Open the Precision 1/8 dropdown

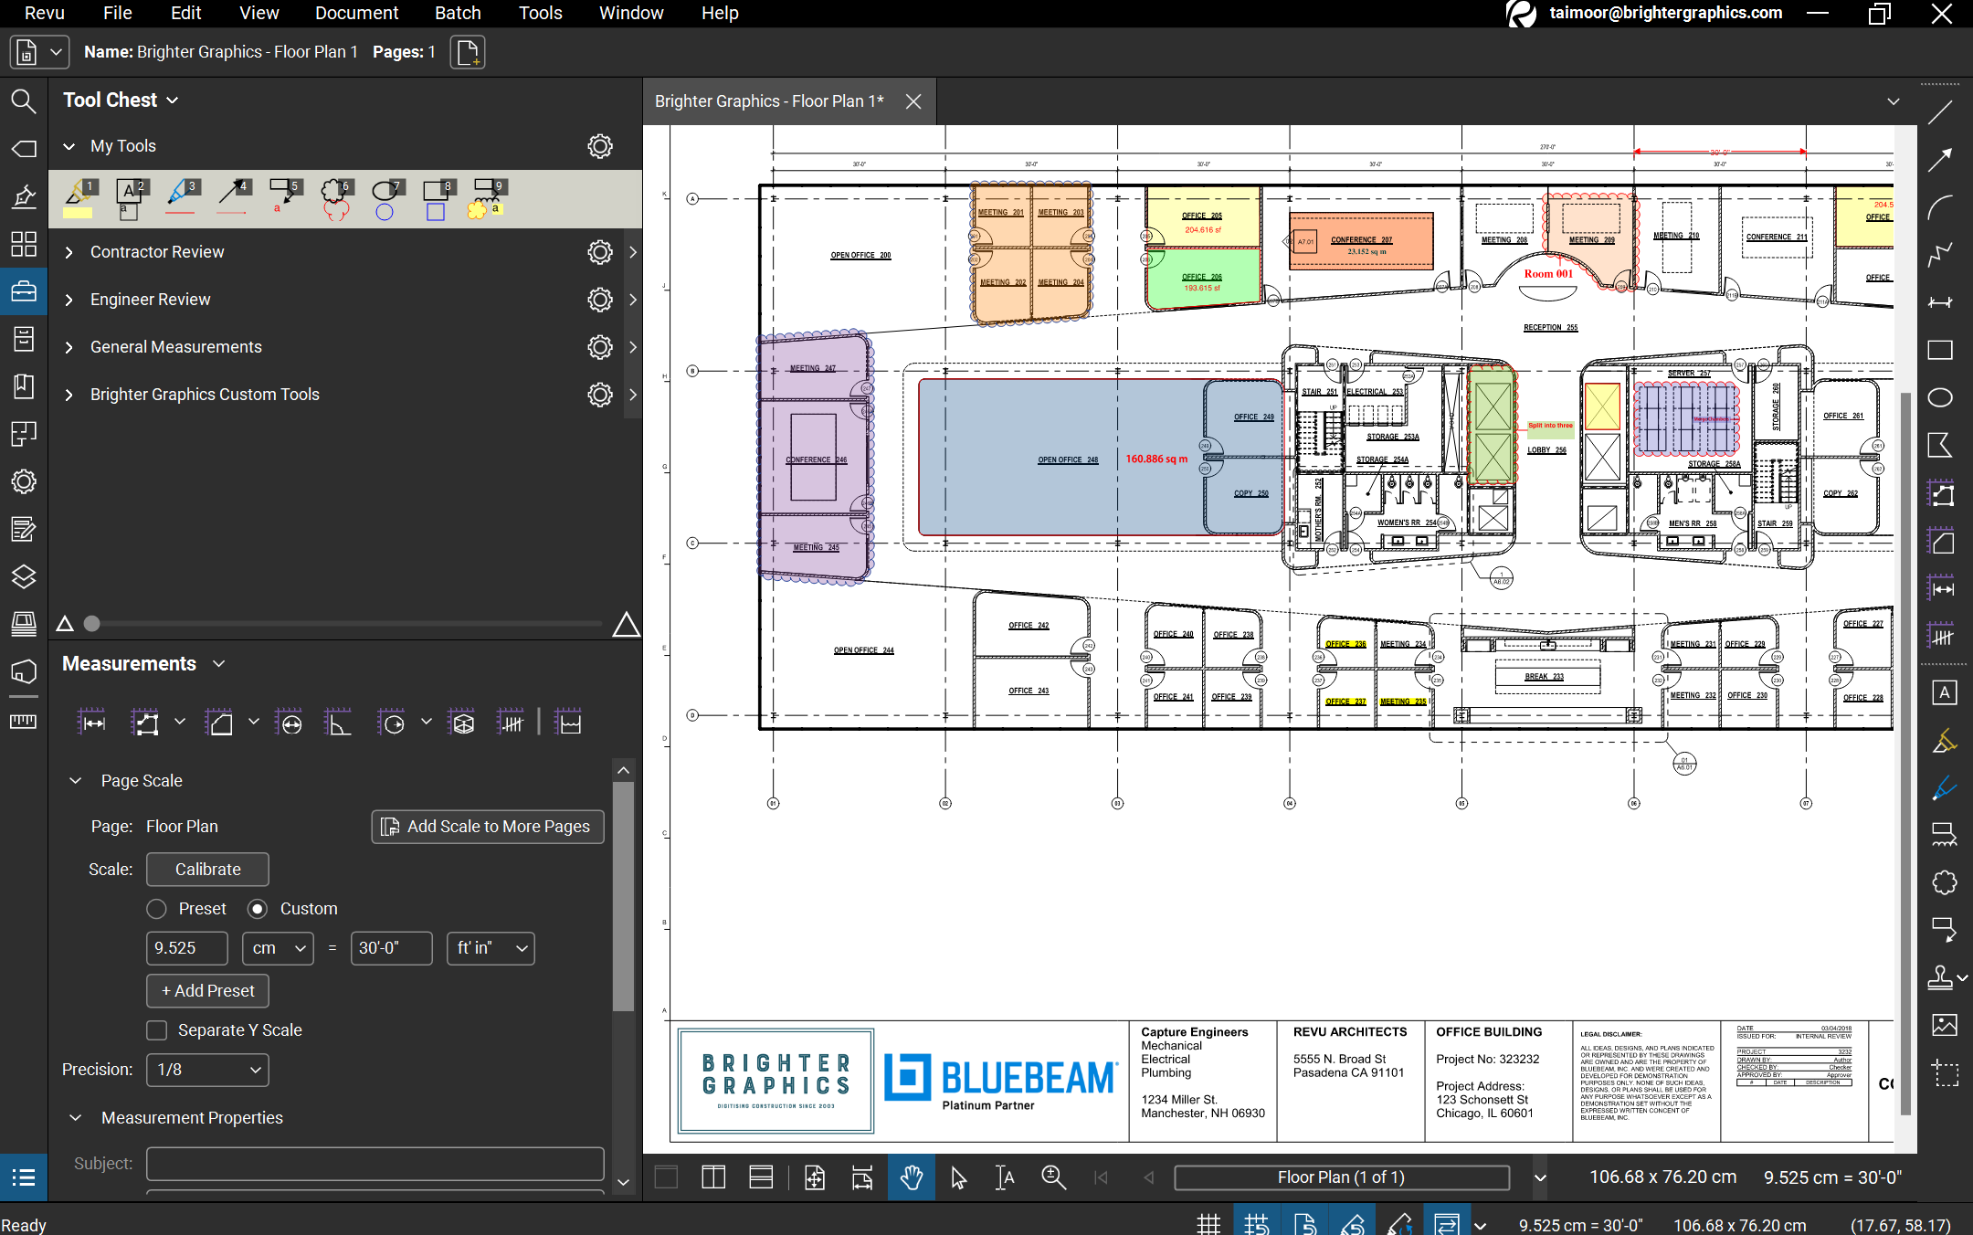click(207, 1070)
